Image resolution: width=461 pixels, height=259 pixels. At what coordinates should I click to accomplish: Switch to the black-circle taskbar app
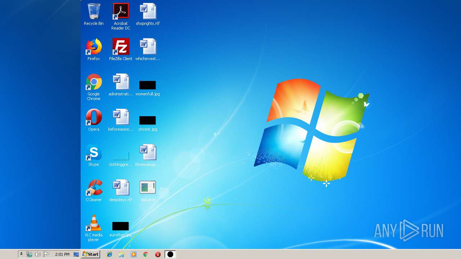click(x=170, y=254)
